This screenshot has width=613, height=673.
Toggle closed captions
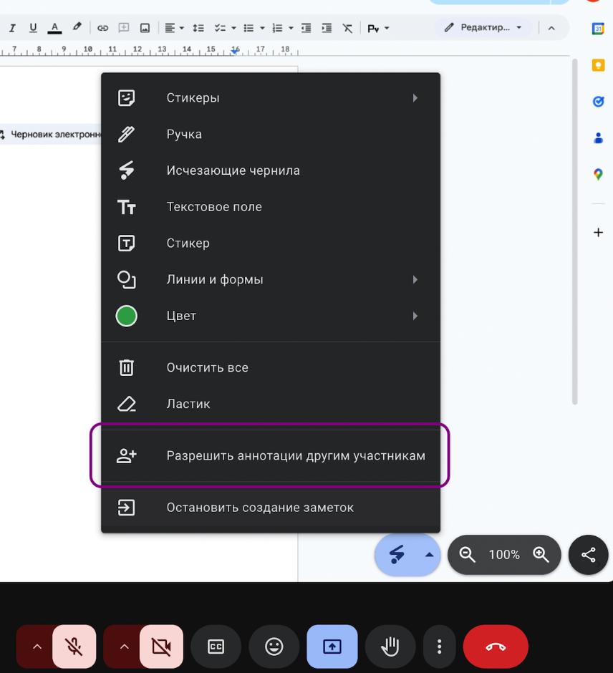click(216, 647)
